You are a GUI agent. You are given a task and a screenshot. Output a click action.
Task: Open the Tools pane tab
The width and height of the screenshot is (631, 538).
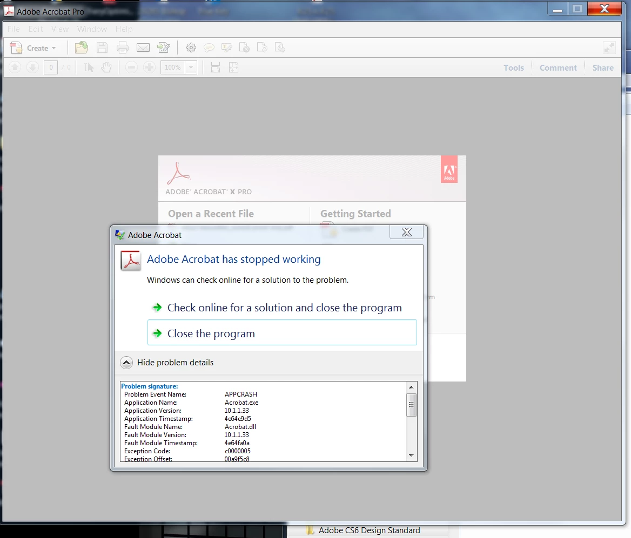tap(513, 67)
